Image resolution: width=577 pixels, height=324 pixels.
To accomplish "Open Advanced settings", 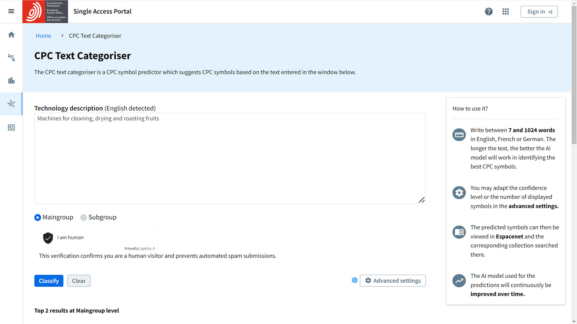I will (393, 280).
